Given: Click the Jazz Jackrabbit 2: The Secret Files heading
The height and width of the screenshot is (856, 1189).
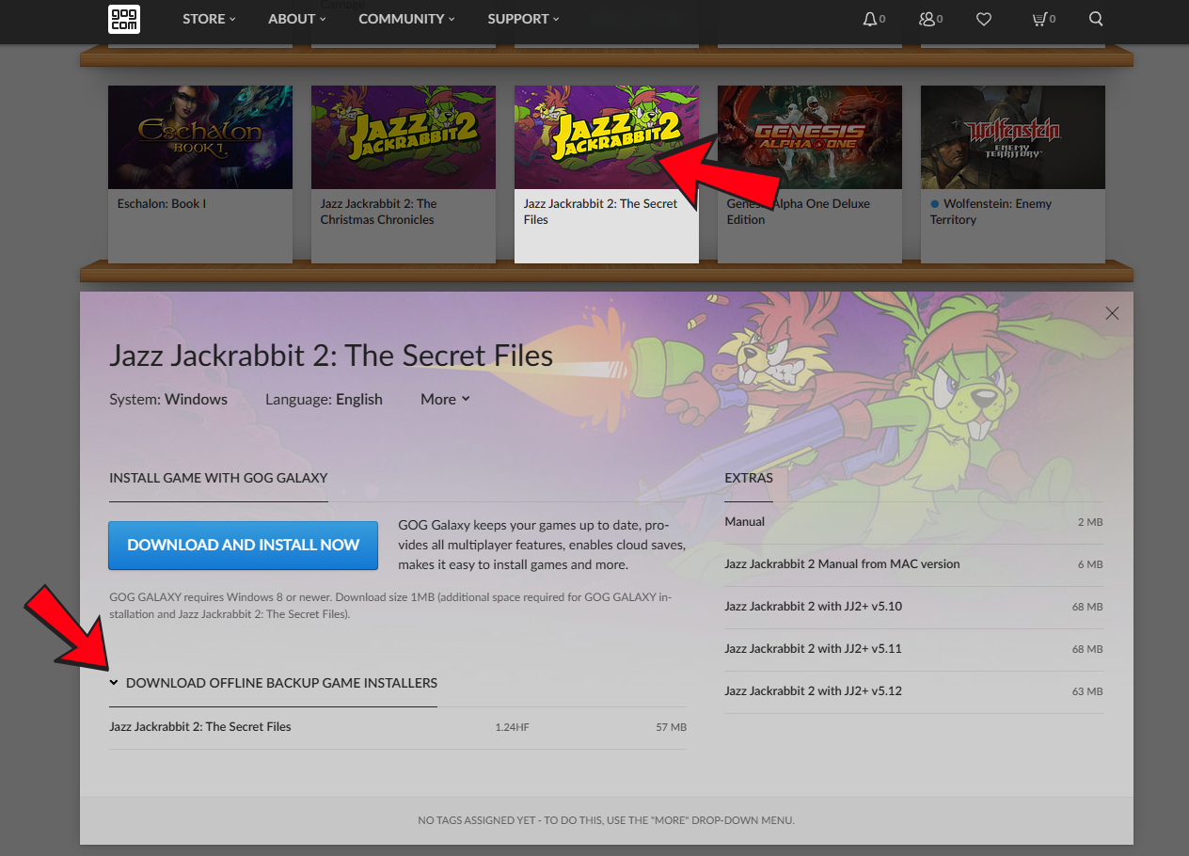Looking at the screenshot, I should 331,355.
